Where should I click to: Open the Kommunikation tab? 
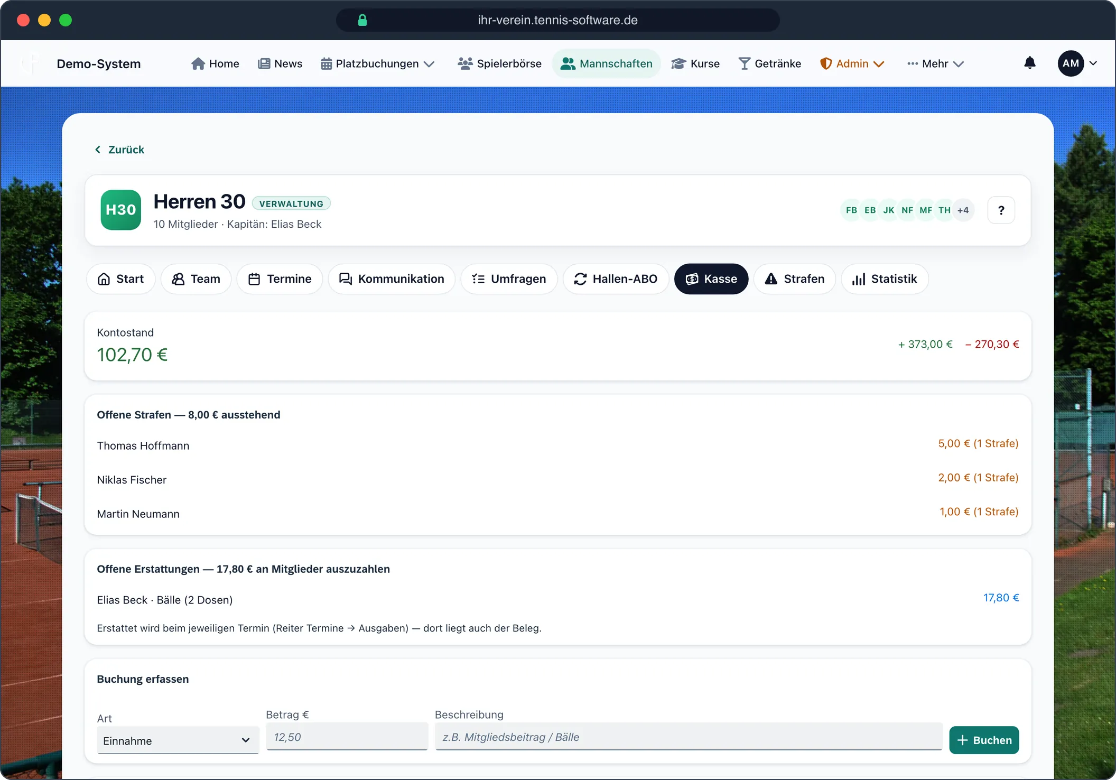pos(392,279)
